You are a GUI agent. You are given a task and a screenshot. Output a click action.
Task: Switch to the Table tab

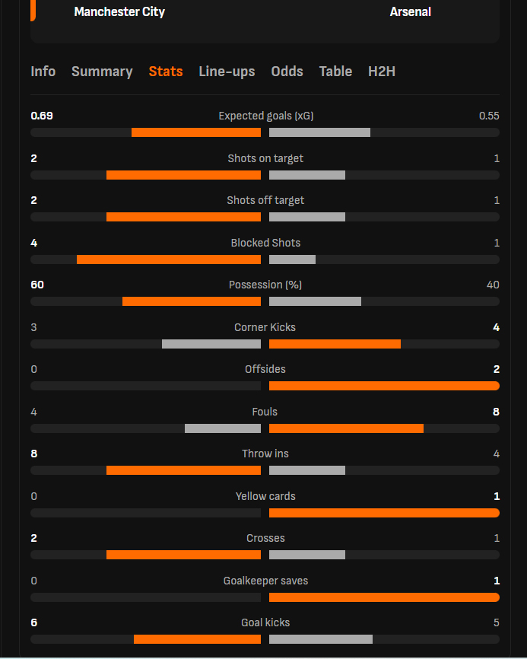coord(335,72)
